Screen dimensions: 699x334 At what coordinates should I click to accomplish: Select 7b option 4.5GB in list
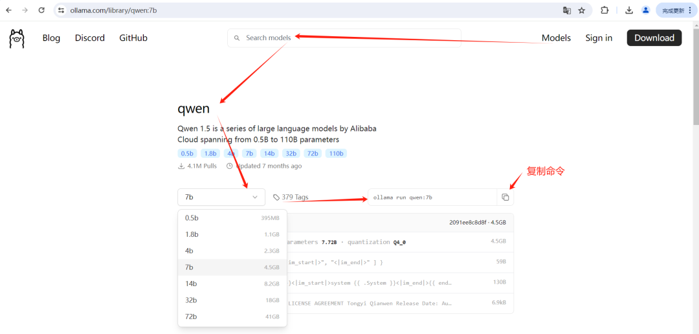[x=232, y=267]
